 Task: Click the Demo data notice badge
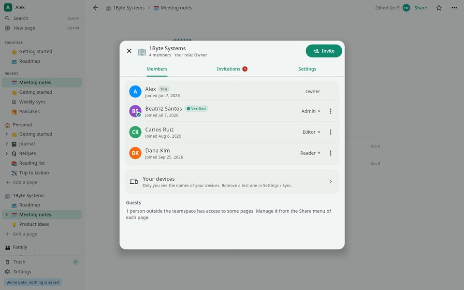[32, 282]
